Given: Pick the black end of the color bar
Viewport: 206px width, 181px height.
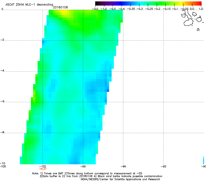Looking at the screenshot, I should 97,4.
